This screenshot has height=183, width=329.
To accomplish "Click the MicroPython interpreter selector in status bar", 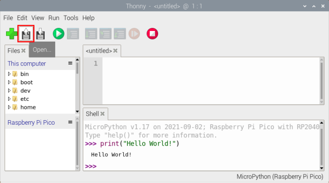I will (x=280, y=177).
